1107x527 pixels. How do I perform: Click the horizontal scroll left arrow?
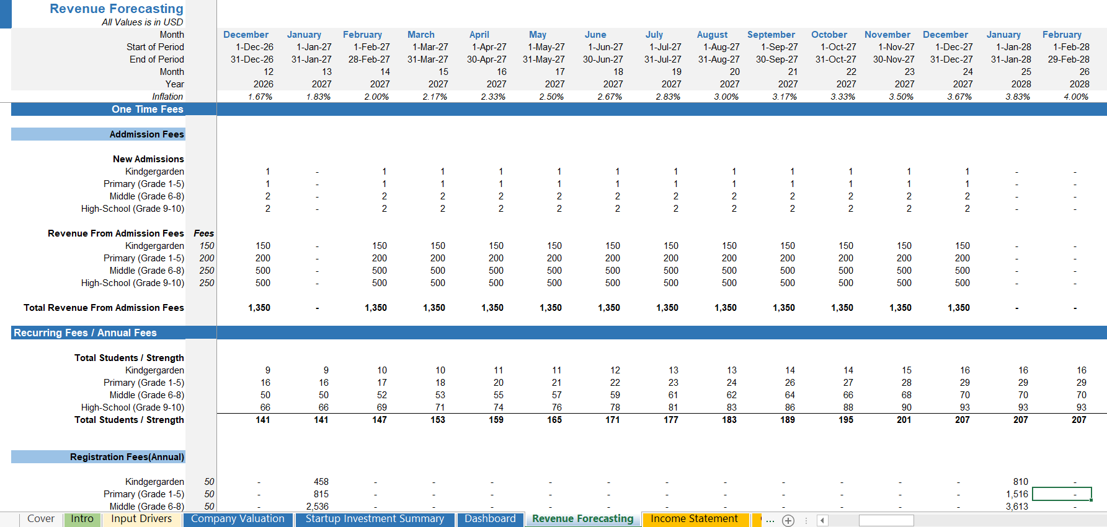822,520
